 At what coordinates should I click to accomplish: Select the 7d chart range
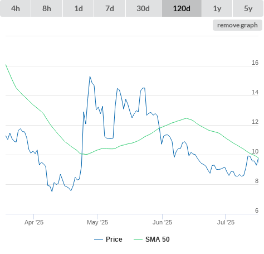point(110,8)
